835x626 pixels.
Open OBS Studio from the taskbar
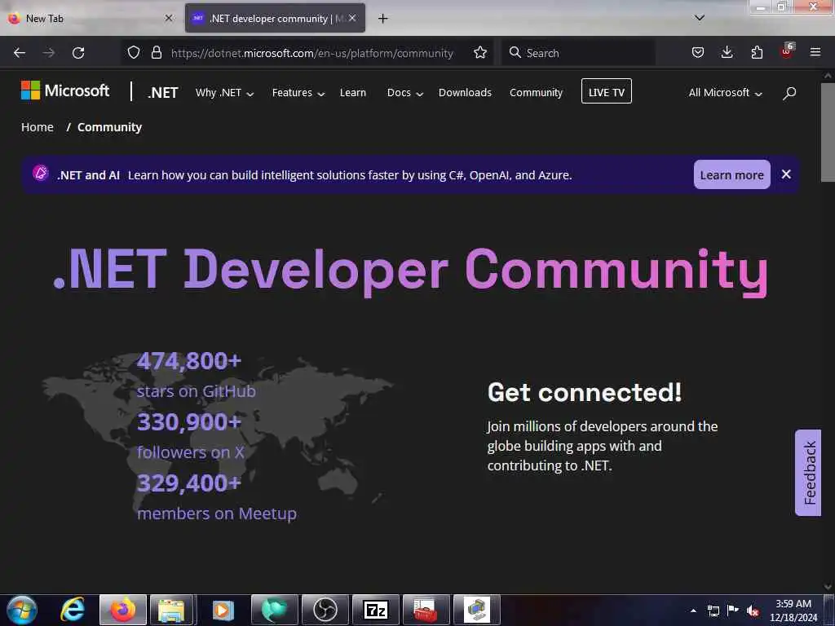coord(325,610)
